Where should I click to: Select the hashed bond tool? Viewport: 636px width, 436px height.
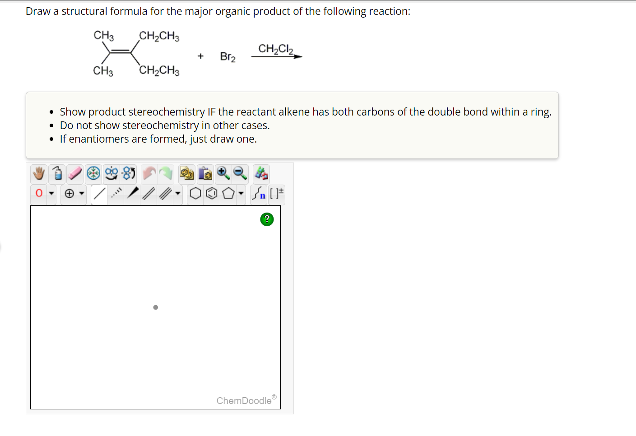pos(116,194)
